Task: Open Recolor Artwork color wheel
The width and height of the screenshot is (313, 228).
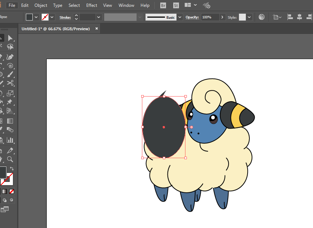Action: tap(262, 17)
